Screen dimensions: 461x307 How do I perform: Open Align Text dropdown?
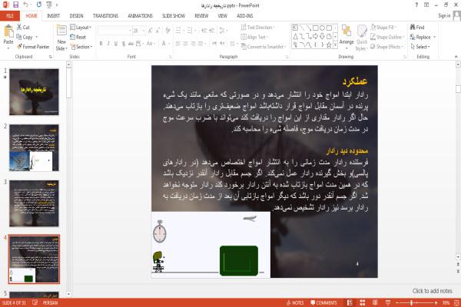pos(254,37)
